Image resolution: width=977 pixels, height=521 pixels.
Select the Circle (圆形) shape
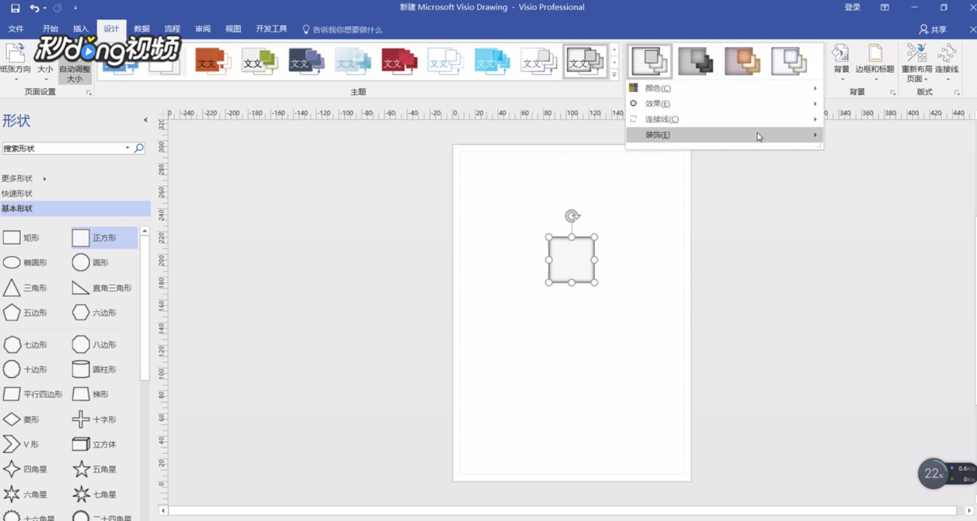91,262
